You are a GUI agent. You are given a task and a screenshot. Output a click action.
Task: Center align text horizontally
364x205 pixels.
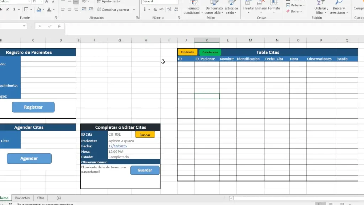(69, 10)
